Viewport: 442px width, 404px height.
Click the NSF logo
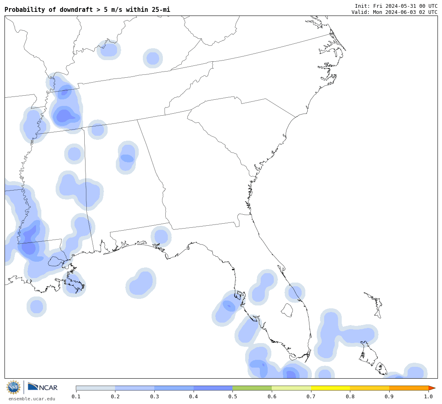[13, 387]
